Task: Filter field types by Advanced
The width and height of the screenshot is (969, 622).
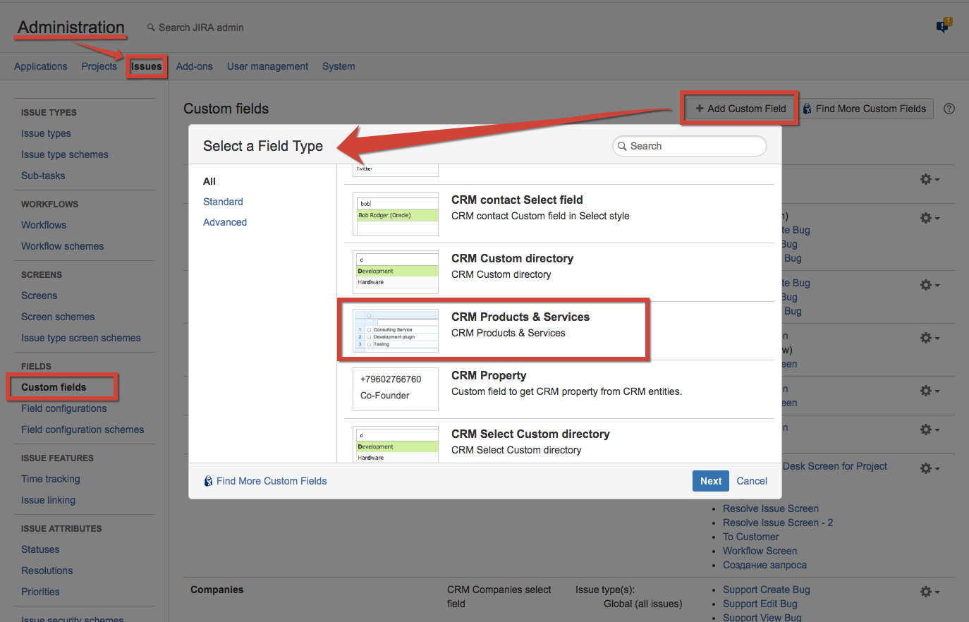Action: coord(225,222)
